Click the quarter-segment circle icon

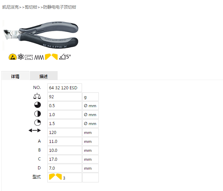pos(37,123)
